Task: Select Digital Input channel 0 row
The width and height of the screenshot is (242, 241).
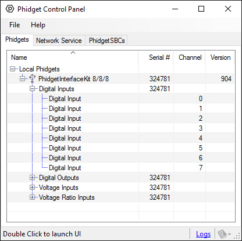Action: pos(121,99)
